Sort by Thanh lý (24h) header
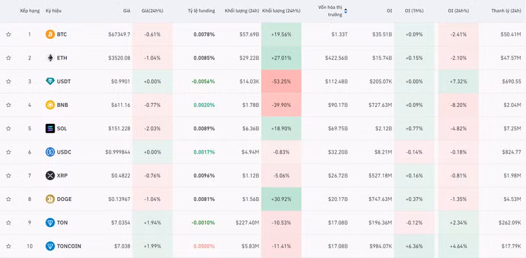 tap(507, 11)
